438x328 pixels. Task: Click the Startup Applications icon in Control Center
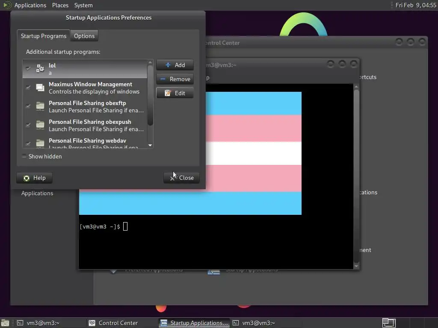point(214,271)
